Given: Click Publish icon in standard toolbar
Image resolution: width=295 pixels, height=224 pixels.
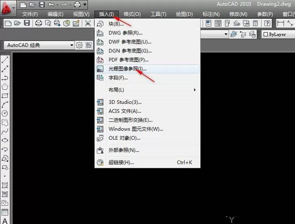Looking at the screenshot, I should (x=57, y=23).
